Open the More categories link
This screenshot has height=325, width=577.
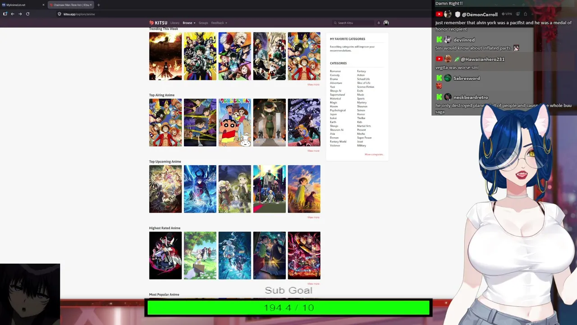point(374,154)
